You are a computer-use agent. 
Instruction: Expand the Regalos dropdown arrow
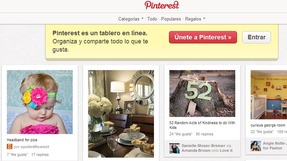coord(204,19)
